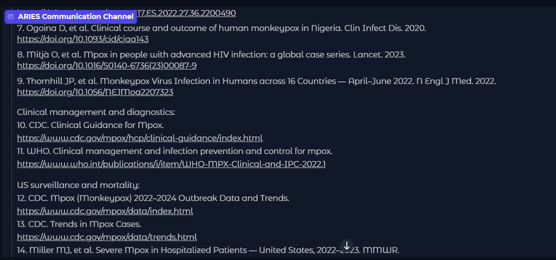The width and height of the screenshot is (556, 260).
Task: Click the "US surveillance and mortality" heading
Action: [78, 185]
